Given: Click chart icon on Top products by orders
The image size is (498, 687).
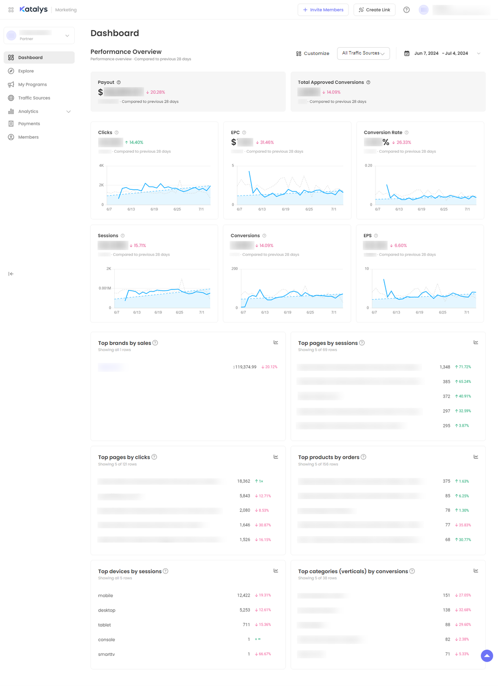Looking at the screenshot, I should [x=476, y=457].
